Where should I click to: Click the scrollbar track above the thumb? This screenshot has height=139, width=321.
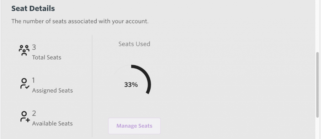[x=318, y=26]
